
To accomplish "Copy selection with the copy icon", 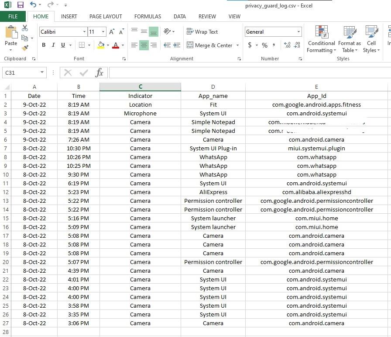I will coord(25,38).
